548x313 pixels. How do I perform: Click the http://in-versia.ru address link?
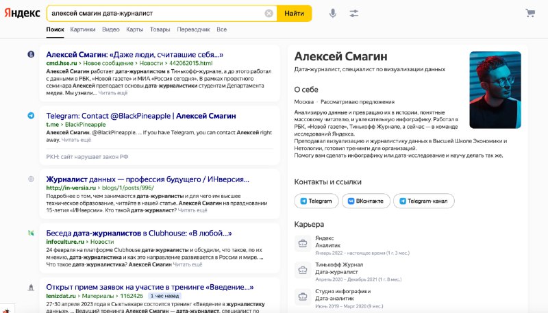click(71, 188)
